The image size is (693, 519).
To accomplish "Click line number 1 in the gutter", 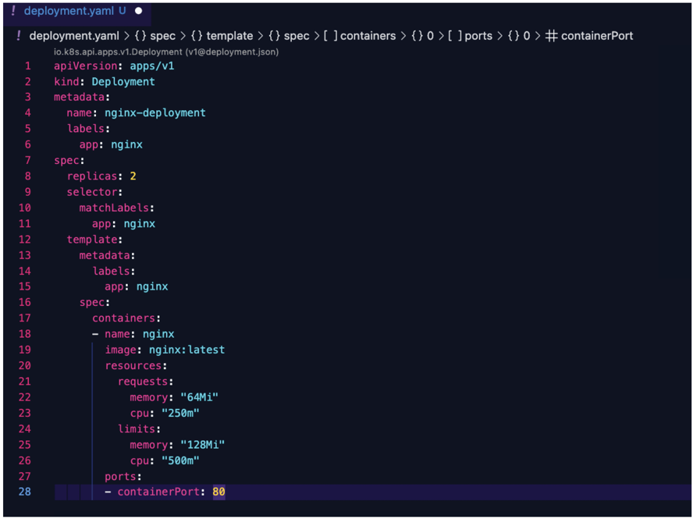I will pyautogui.click(x=28, y=66).
